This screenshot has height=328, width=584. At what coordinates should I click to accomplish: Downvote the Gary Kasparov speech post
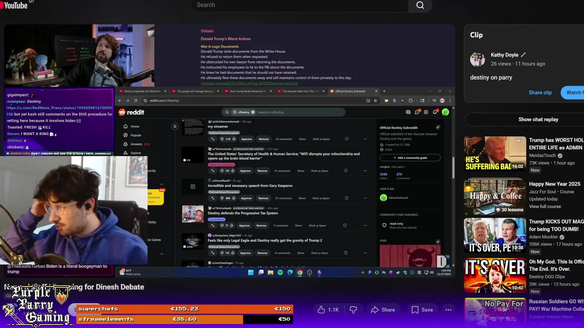pyautogui.click(x=234, y=198)
